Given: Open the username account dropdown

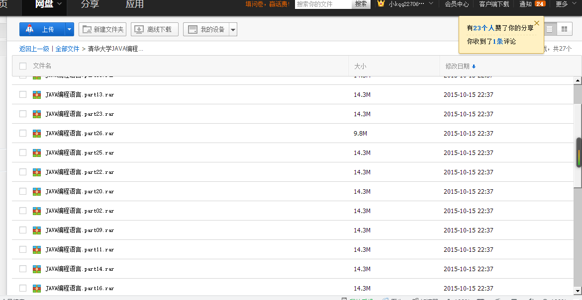Looking at the screenshot, I should click(x=431, y=3).
